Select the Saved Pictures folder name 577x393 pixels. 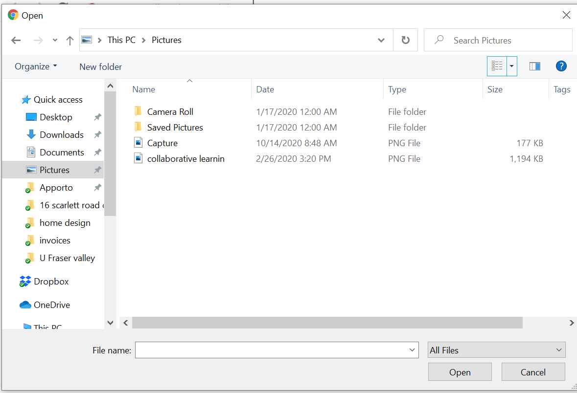(x=175, y=128)
